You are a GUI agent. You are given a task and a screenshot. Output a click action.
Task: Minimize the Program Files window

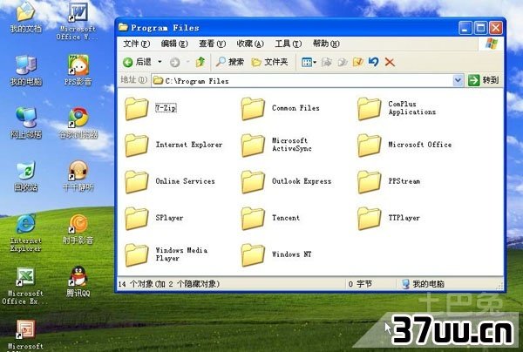(x=465, y=28)
